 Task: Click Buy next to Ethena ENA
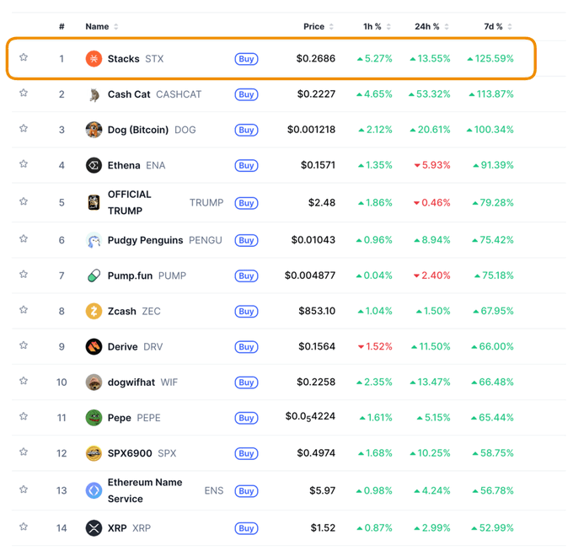(x=246, y=165)
